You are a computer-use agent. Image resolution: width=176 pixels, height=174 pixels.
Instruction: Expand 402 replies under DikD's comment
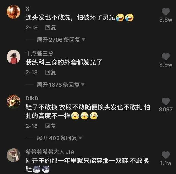(x=59, y=138)
